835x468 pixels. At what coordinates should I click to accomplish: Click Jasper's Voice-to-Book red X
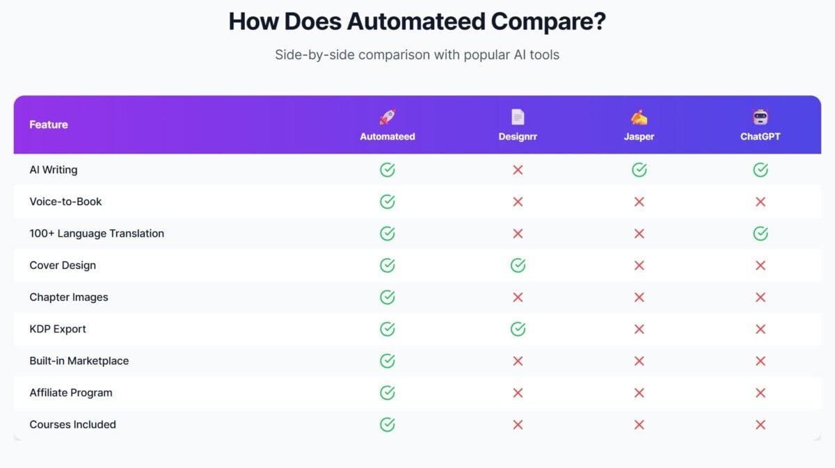(x=639, y=202)
